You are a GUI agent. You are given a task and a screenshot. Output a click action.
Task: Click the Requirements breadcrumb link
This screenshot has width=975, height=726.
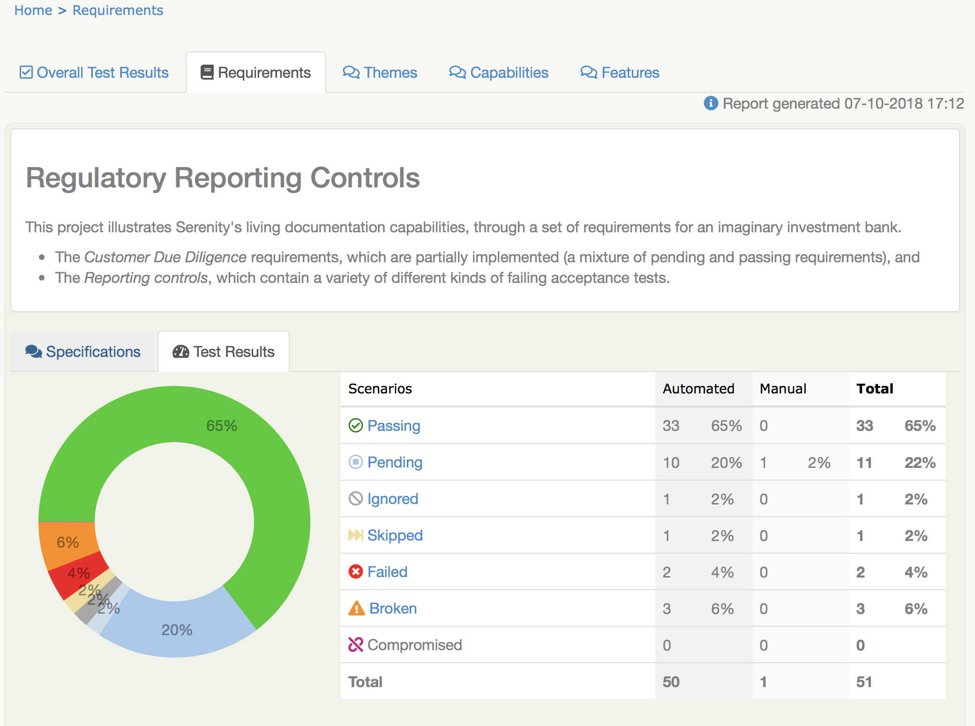pyautogui.click(x=118, y=10)
